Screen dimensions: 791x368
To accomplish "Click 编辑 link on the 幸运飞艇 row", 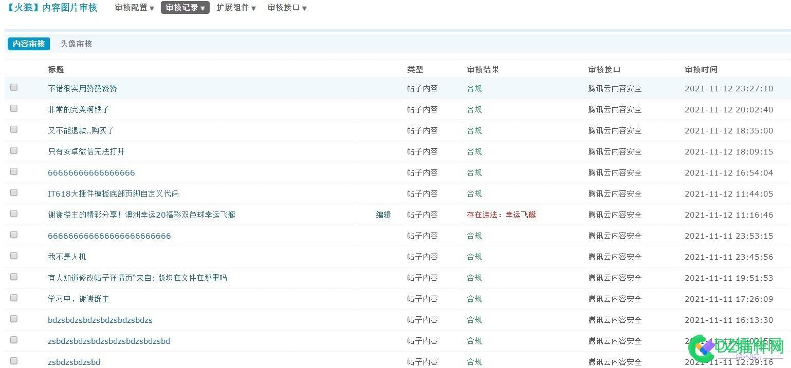I will point(383,215).
